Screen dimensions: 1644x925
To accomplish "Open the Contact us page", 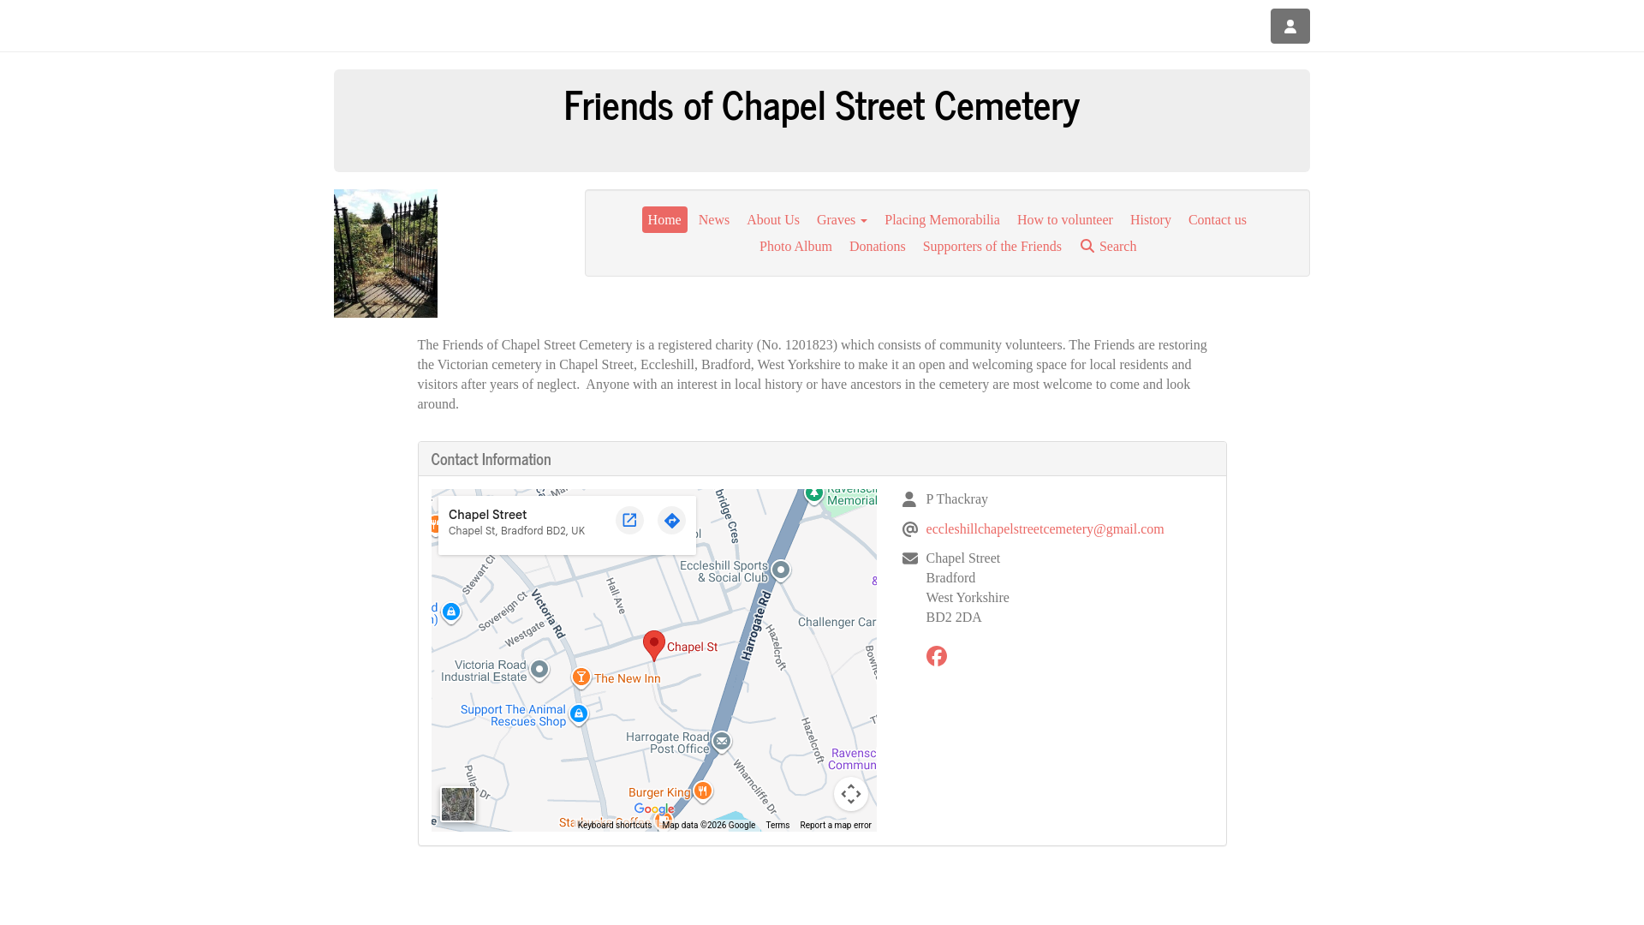I will point(1218,220).
